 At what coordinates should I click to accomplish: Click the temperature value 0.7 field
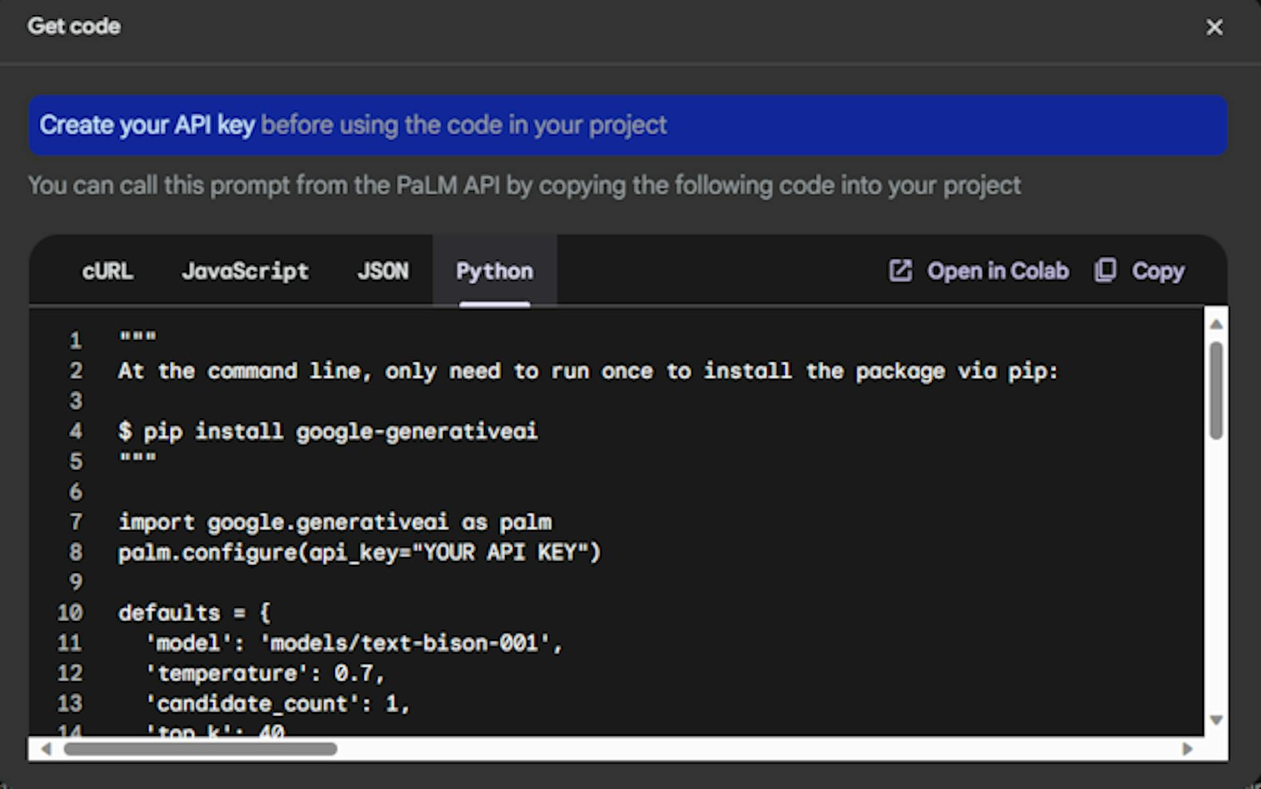pos(332,673)
